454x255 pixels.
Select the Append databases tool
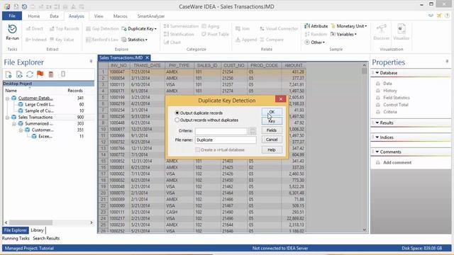pos(246,40)
